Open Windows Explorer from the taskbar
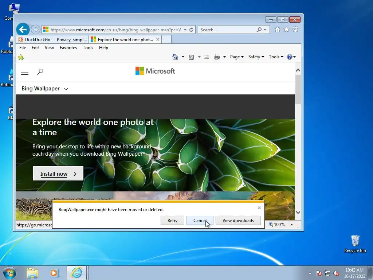This screenshot has width=373, height=280. pos(32,273)
